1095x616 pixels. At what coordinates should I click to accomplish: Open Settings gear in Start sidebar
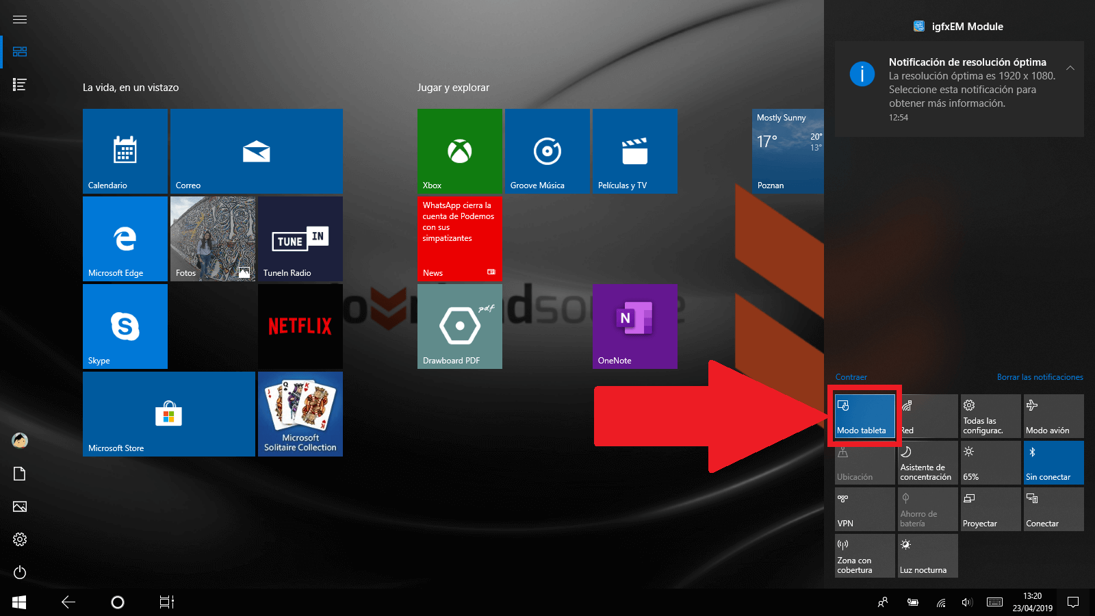point(20,539)
